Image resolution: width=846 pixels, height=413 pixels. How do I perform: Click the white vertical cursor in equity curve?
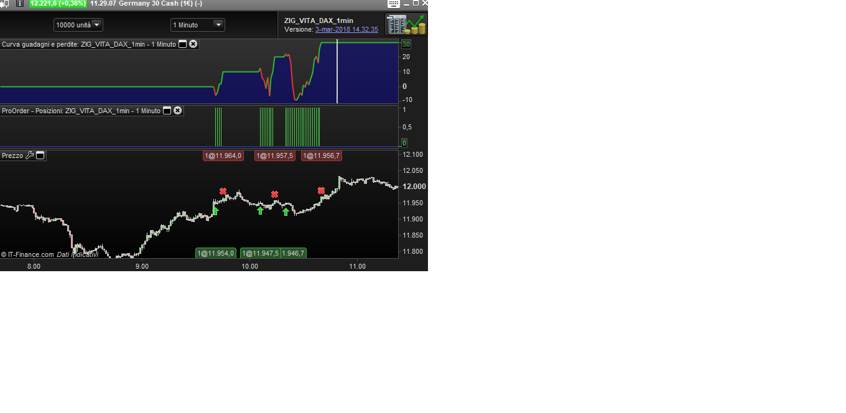(337, 72)
